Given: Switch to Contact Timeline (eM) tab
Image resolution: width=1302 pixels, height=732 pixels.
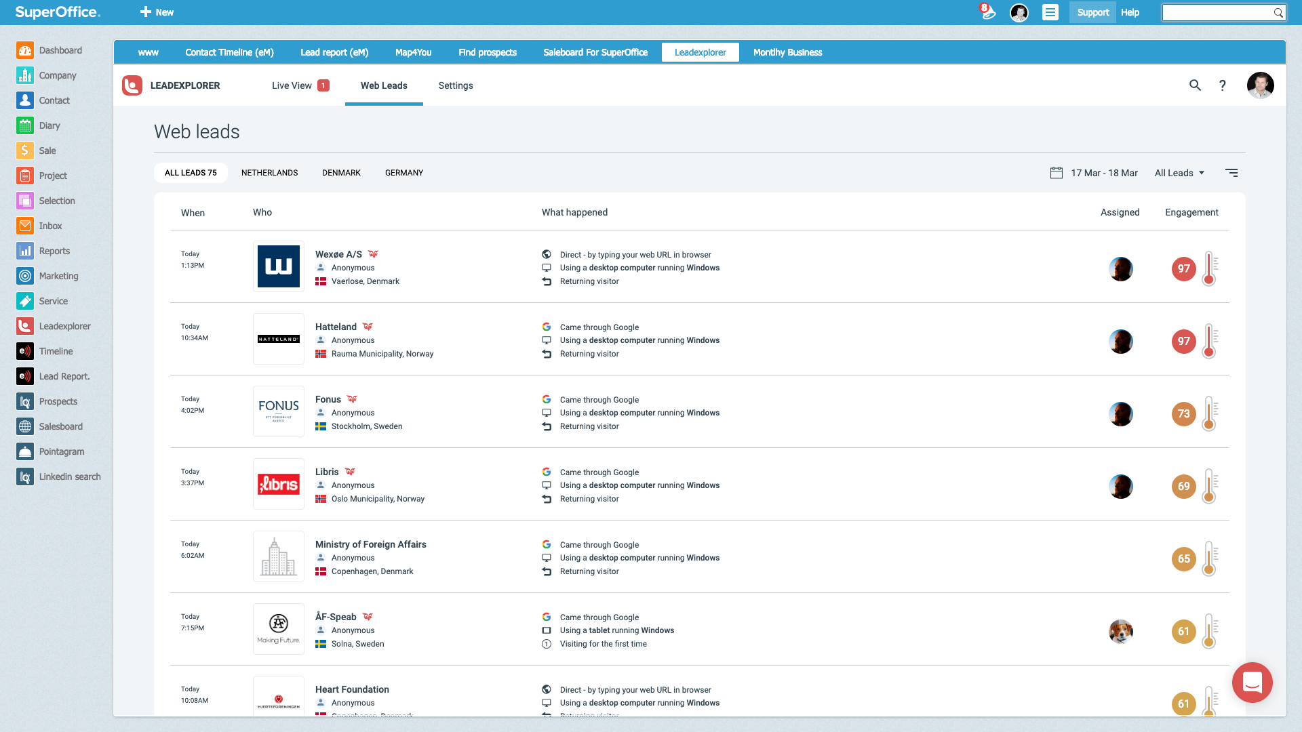Looking at the screenshot, I should [229, 52].
